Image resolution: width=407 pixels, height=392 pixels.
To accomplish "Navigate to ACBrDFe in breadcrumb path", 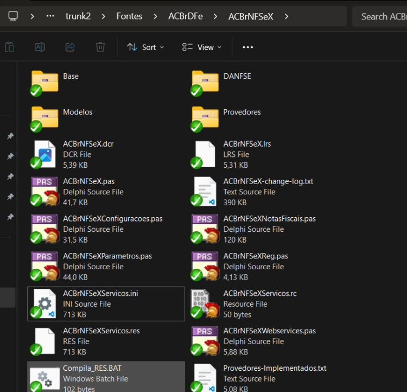I will (186, 16).
